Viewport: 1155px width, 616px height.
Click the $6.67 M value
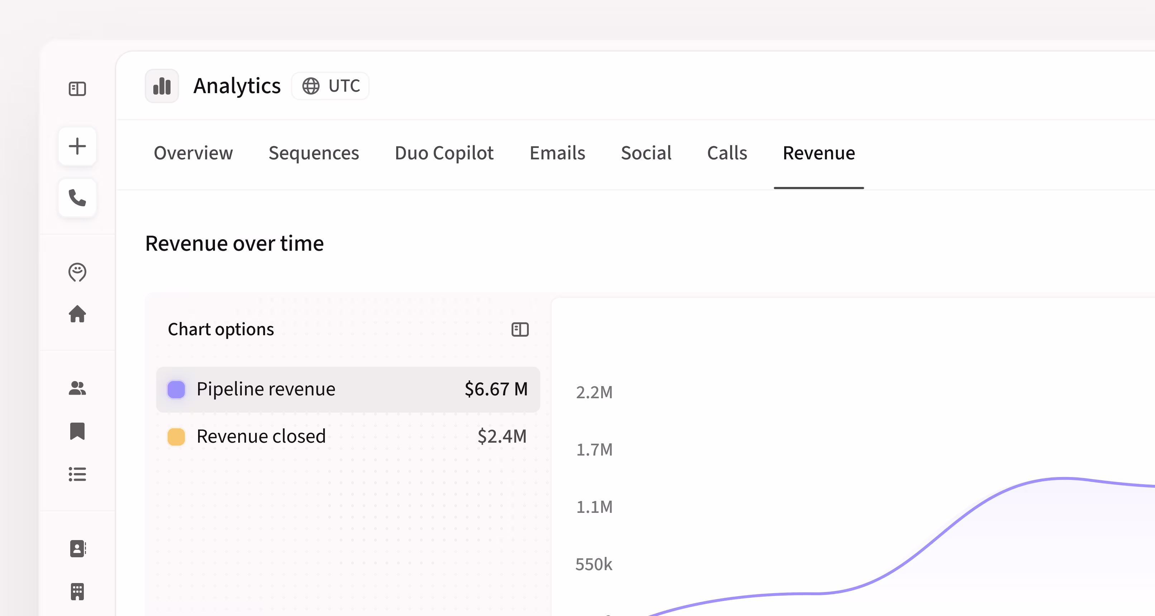pos(496,389)
